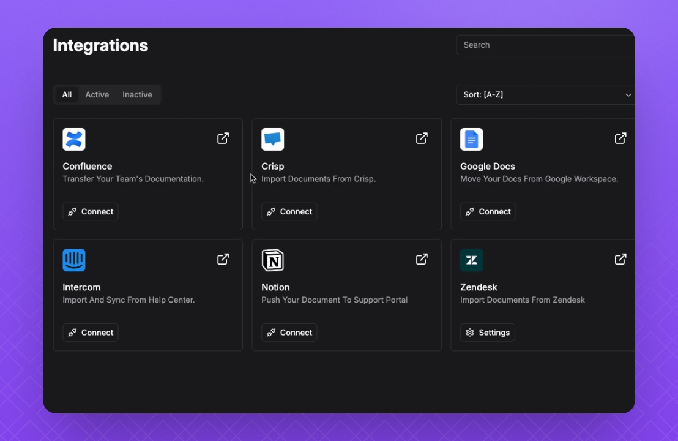Click the Notion logo icon
The image size is (678, 441).
(x=272, y=260)
